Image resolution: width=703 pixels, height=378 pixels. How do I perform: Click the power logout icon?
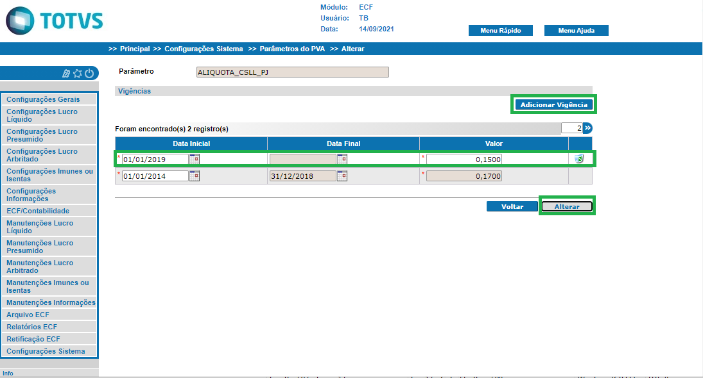tap(89, 74)
